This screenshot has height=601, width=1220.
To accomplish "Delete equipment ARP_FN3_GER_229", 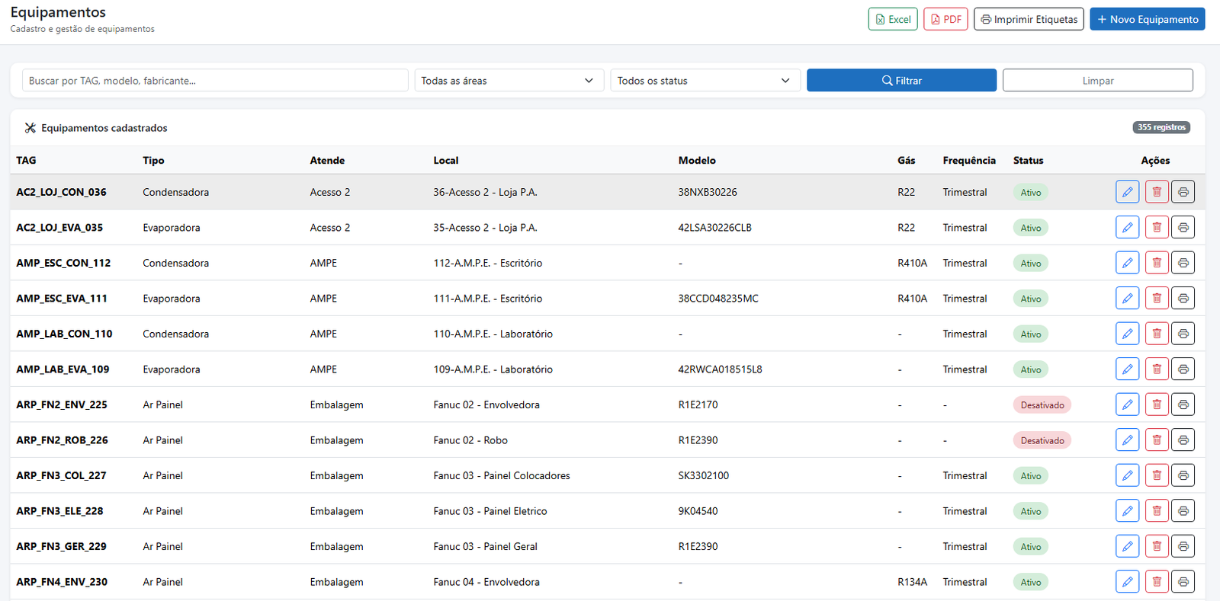I will pyautogui.click(x=1157, y=546).
